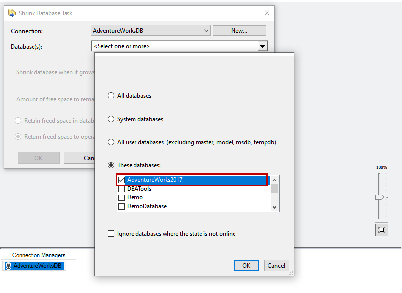Open the Connection dropdown AdventureWorksDB
This screenshot has height=293, width=402.
point(151,31)
